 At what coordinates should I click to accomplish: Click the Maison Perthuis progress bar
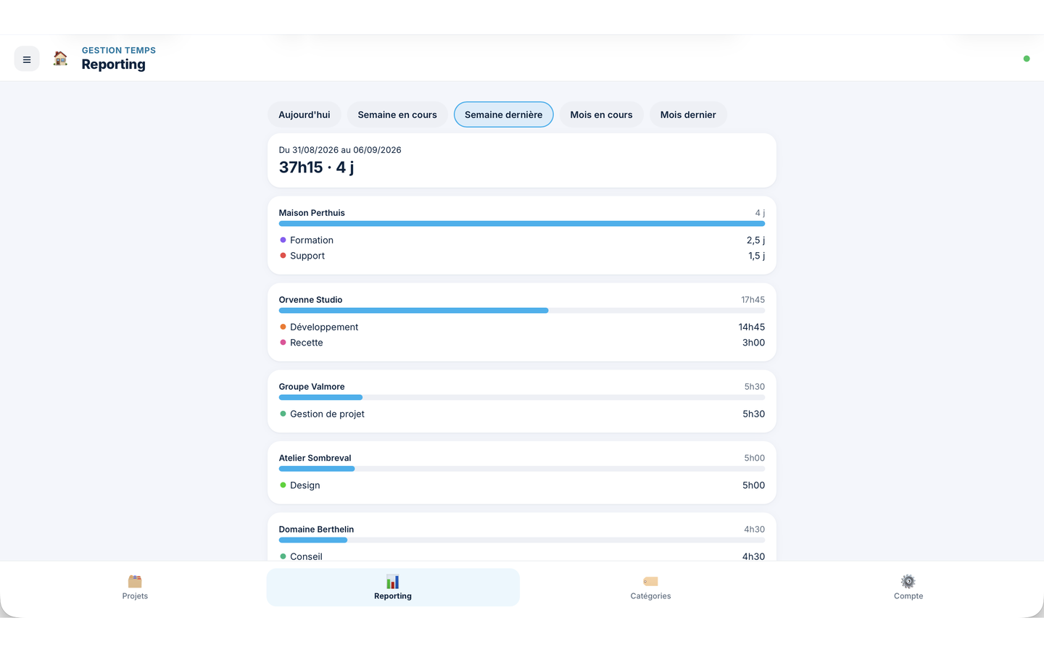click(522, 224)
